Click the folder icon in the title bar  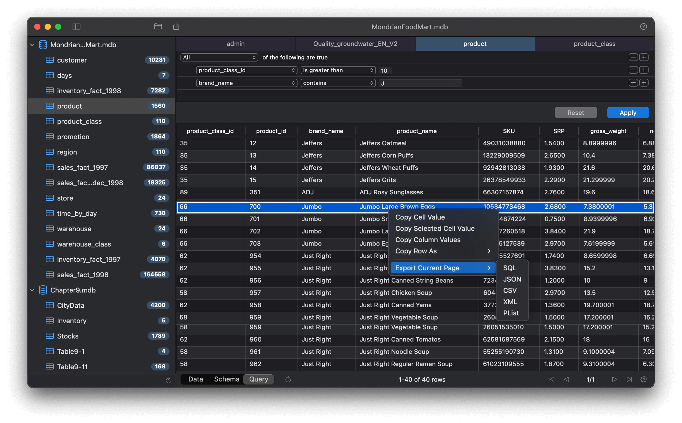(158, 26)
